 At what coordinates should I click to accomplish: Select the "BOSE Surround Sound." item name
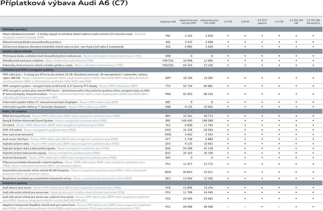pos(16,116)
